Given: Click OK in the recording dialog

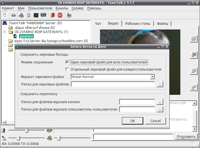Looking at the screenshot, I should coord(133,121).
